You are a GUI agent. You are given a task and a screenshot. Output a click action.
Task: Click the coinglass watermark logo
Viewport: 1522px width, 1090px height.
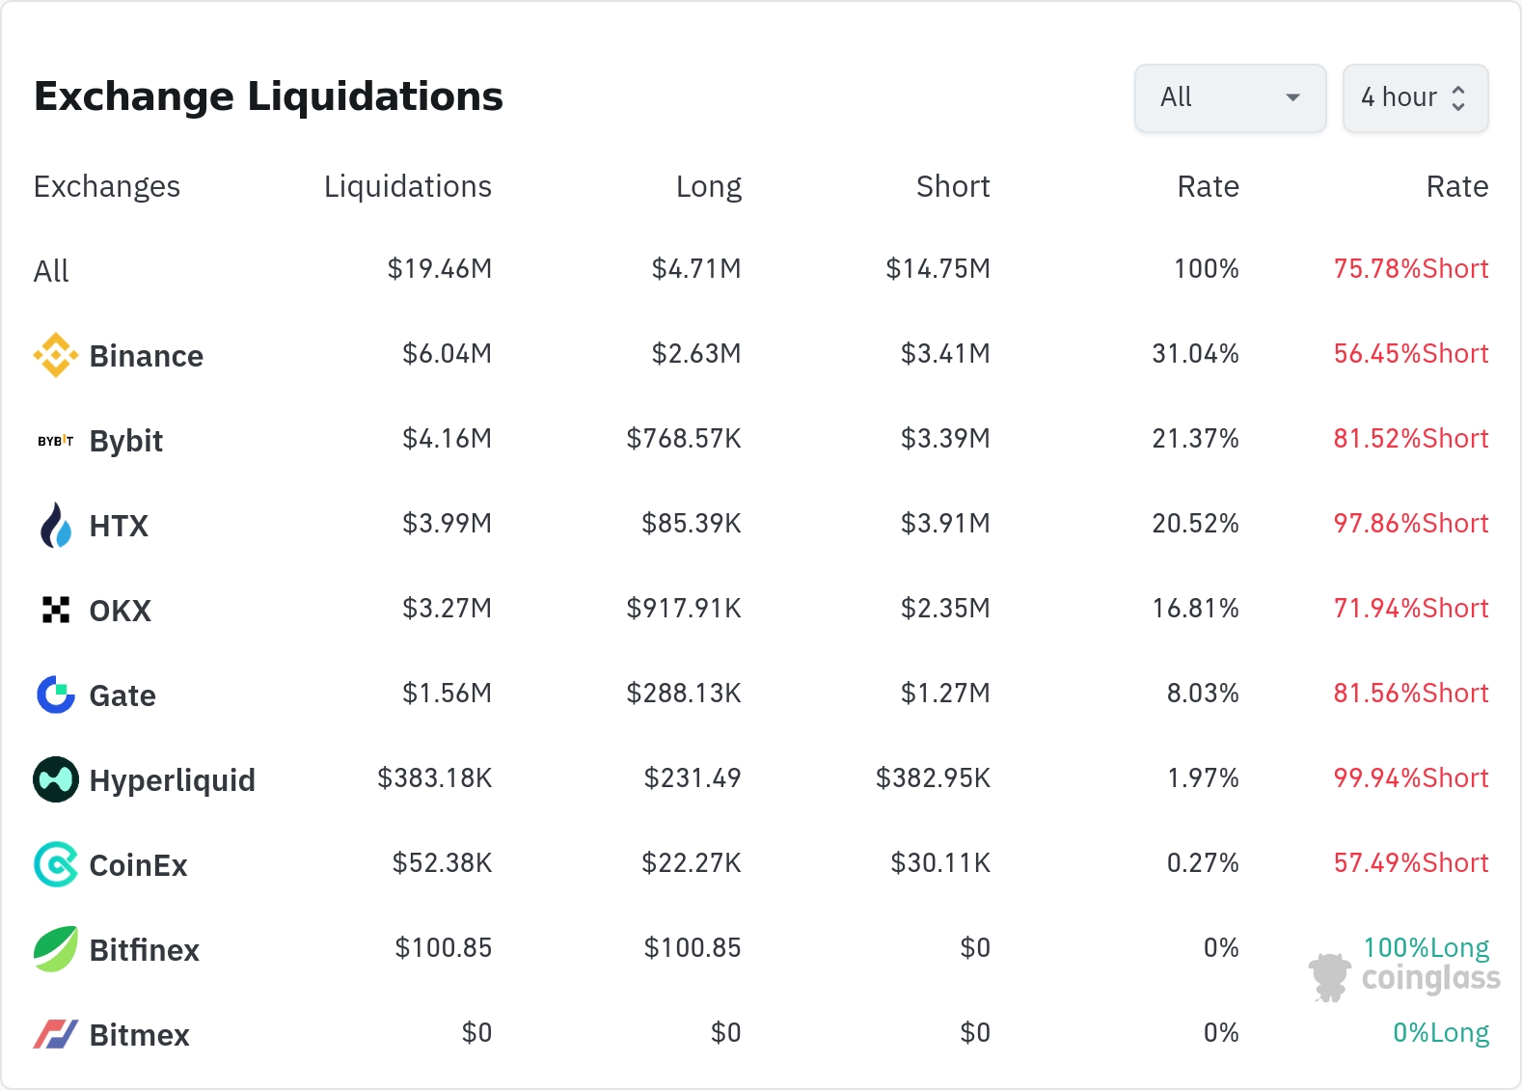(x=1404, y=978)
